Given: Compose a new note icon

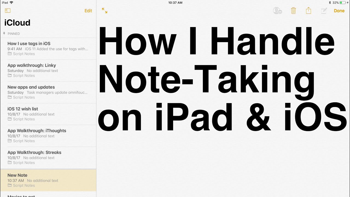Looking at the screenshot, I should click(324, 11).
